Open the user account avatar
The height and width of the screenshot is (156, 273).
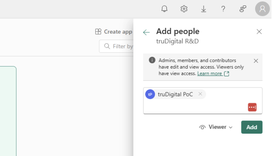click(262, 9)
